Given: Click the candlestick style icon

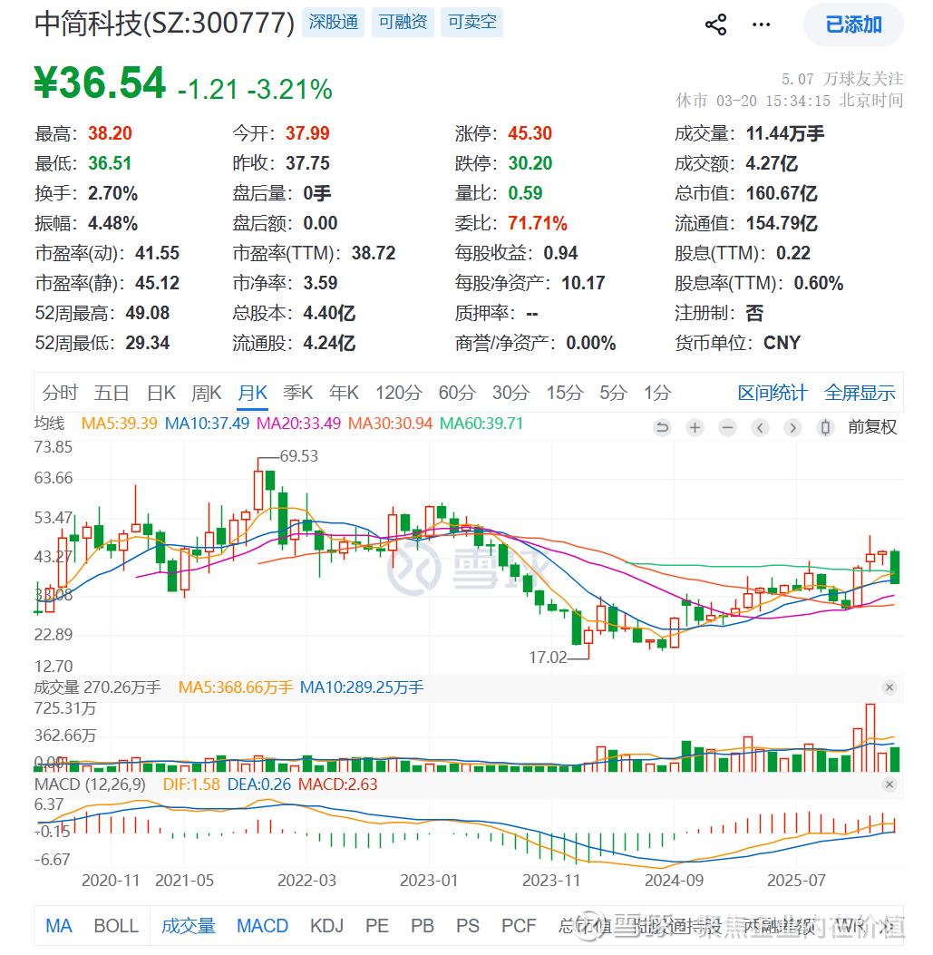Looking at the screenshot, I should (x=825, y=427).
